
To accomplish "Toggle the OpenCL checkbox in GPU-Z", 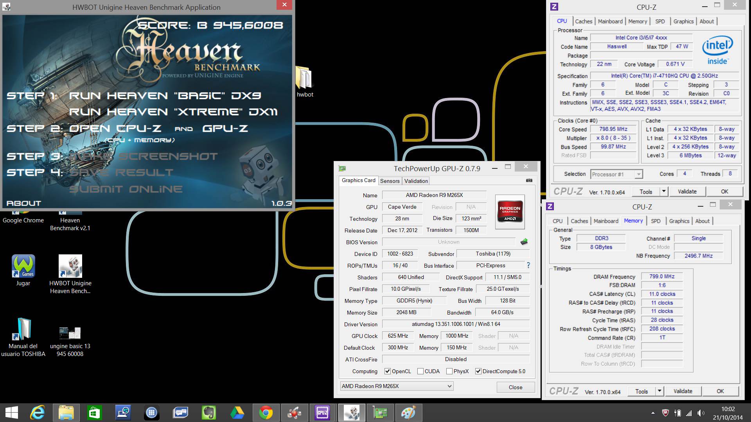I will (x=387, y=371).
